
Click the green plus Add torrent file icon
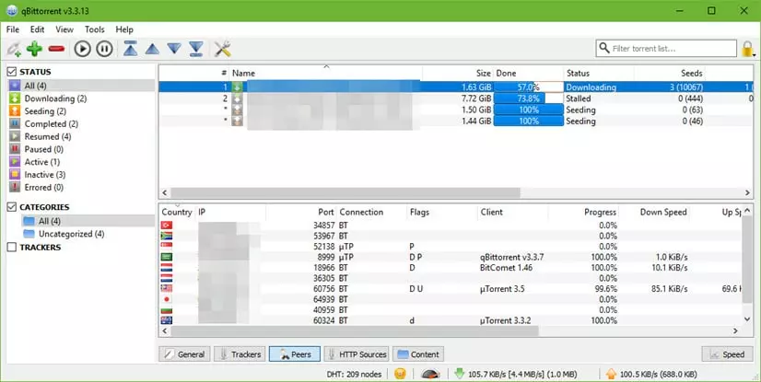(x=34, y=49)
